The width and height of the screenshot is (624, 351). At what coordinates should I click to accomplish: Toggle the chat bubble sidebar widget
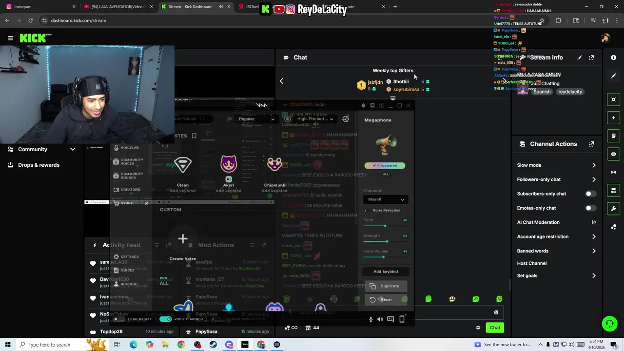point(613,154)
